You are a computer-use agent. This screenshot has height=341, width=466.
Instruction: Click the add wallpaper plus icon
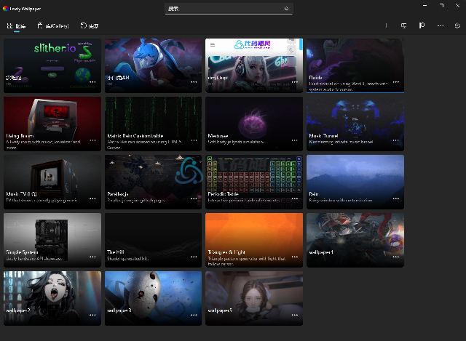[386, 26]
